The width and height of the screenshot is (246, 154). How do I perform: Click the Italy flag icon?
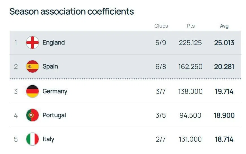32,139
